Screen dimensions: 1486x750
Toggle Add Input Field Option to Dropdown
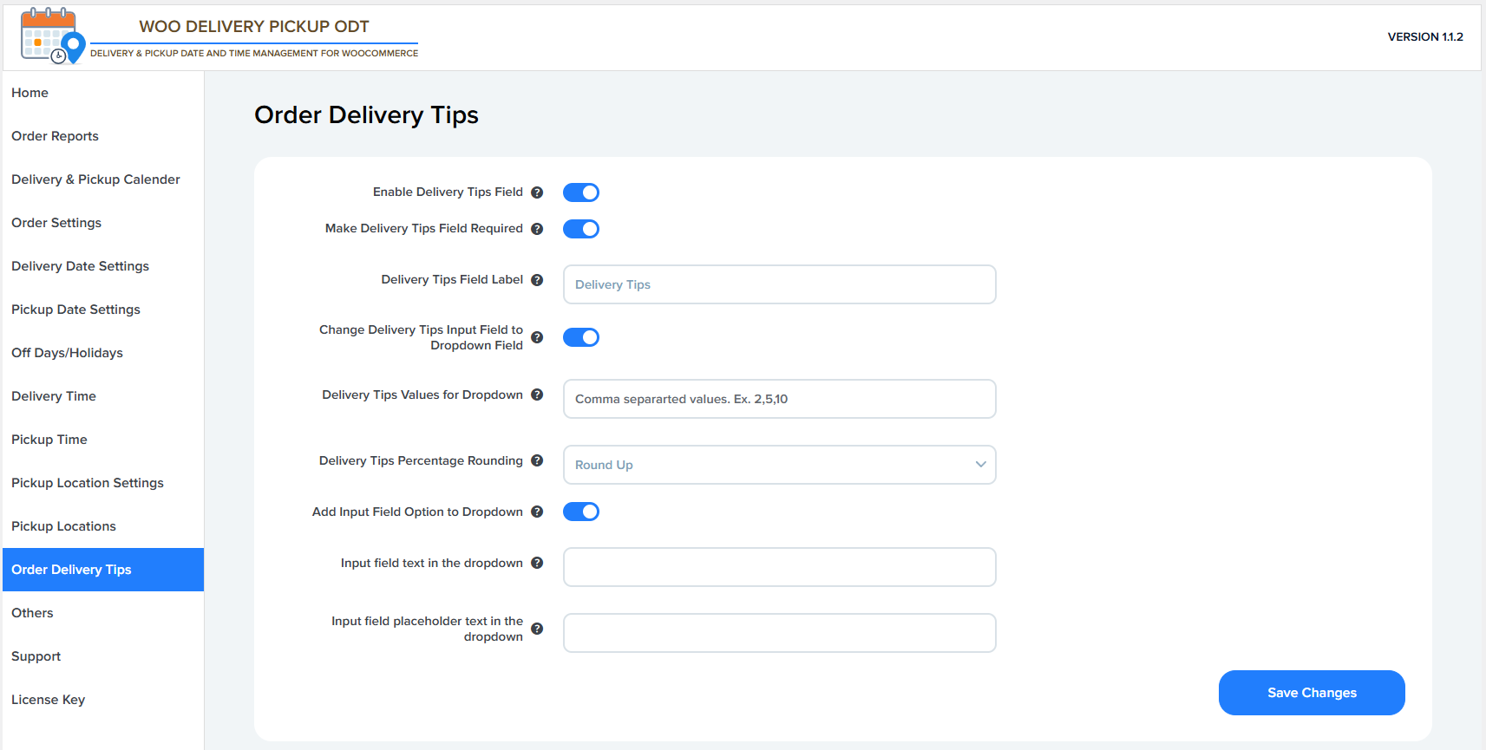(x=581, y=512)
